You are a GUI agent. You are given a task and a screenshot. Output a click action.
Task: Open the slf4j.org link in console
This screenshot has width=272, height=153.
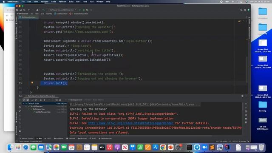click(x=130, y=123)
